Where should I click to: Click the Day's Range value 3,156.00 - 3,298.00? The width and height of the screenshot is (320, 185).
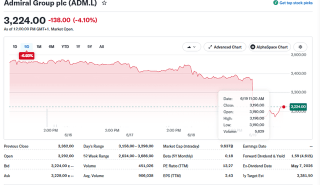point(136,146)
